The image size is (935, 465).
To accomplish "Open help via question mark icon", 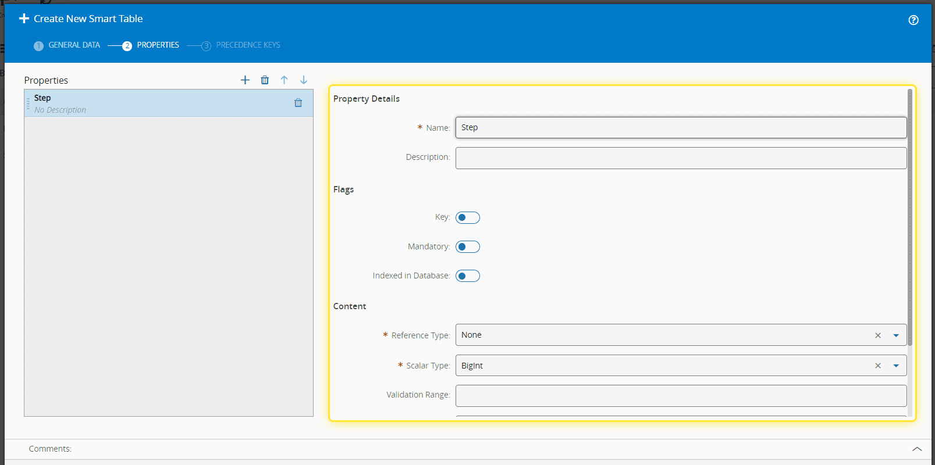I will click(x=913, y=20).
